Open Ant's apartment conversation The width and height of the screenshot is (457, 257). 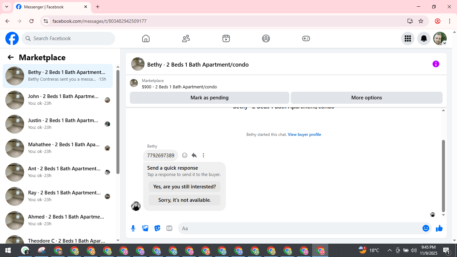tap(58, 172)
